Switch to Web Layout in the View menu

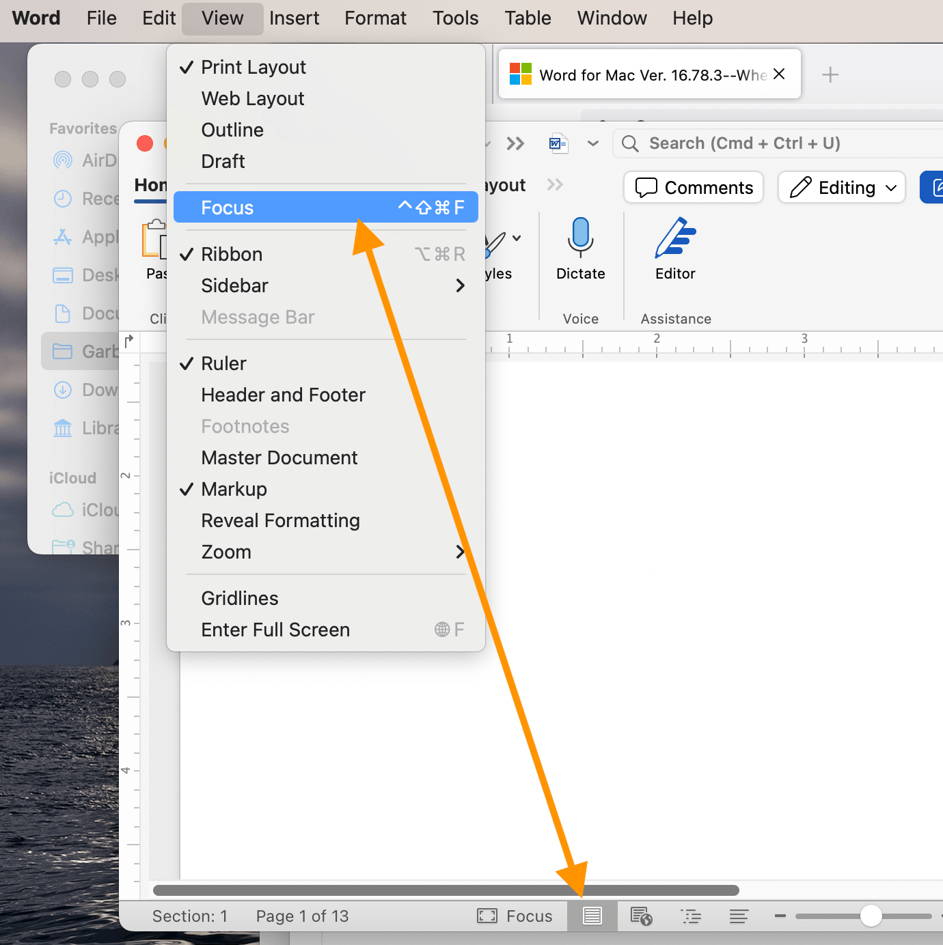pos(326,98)
